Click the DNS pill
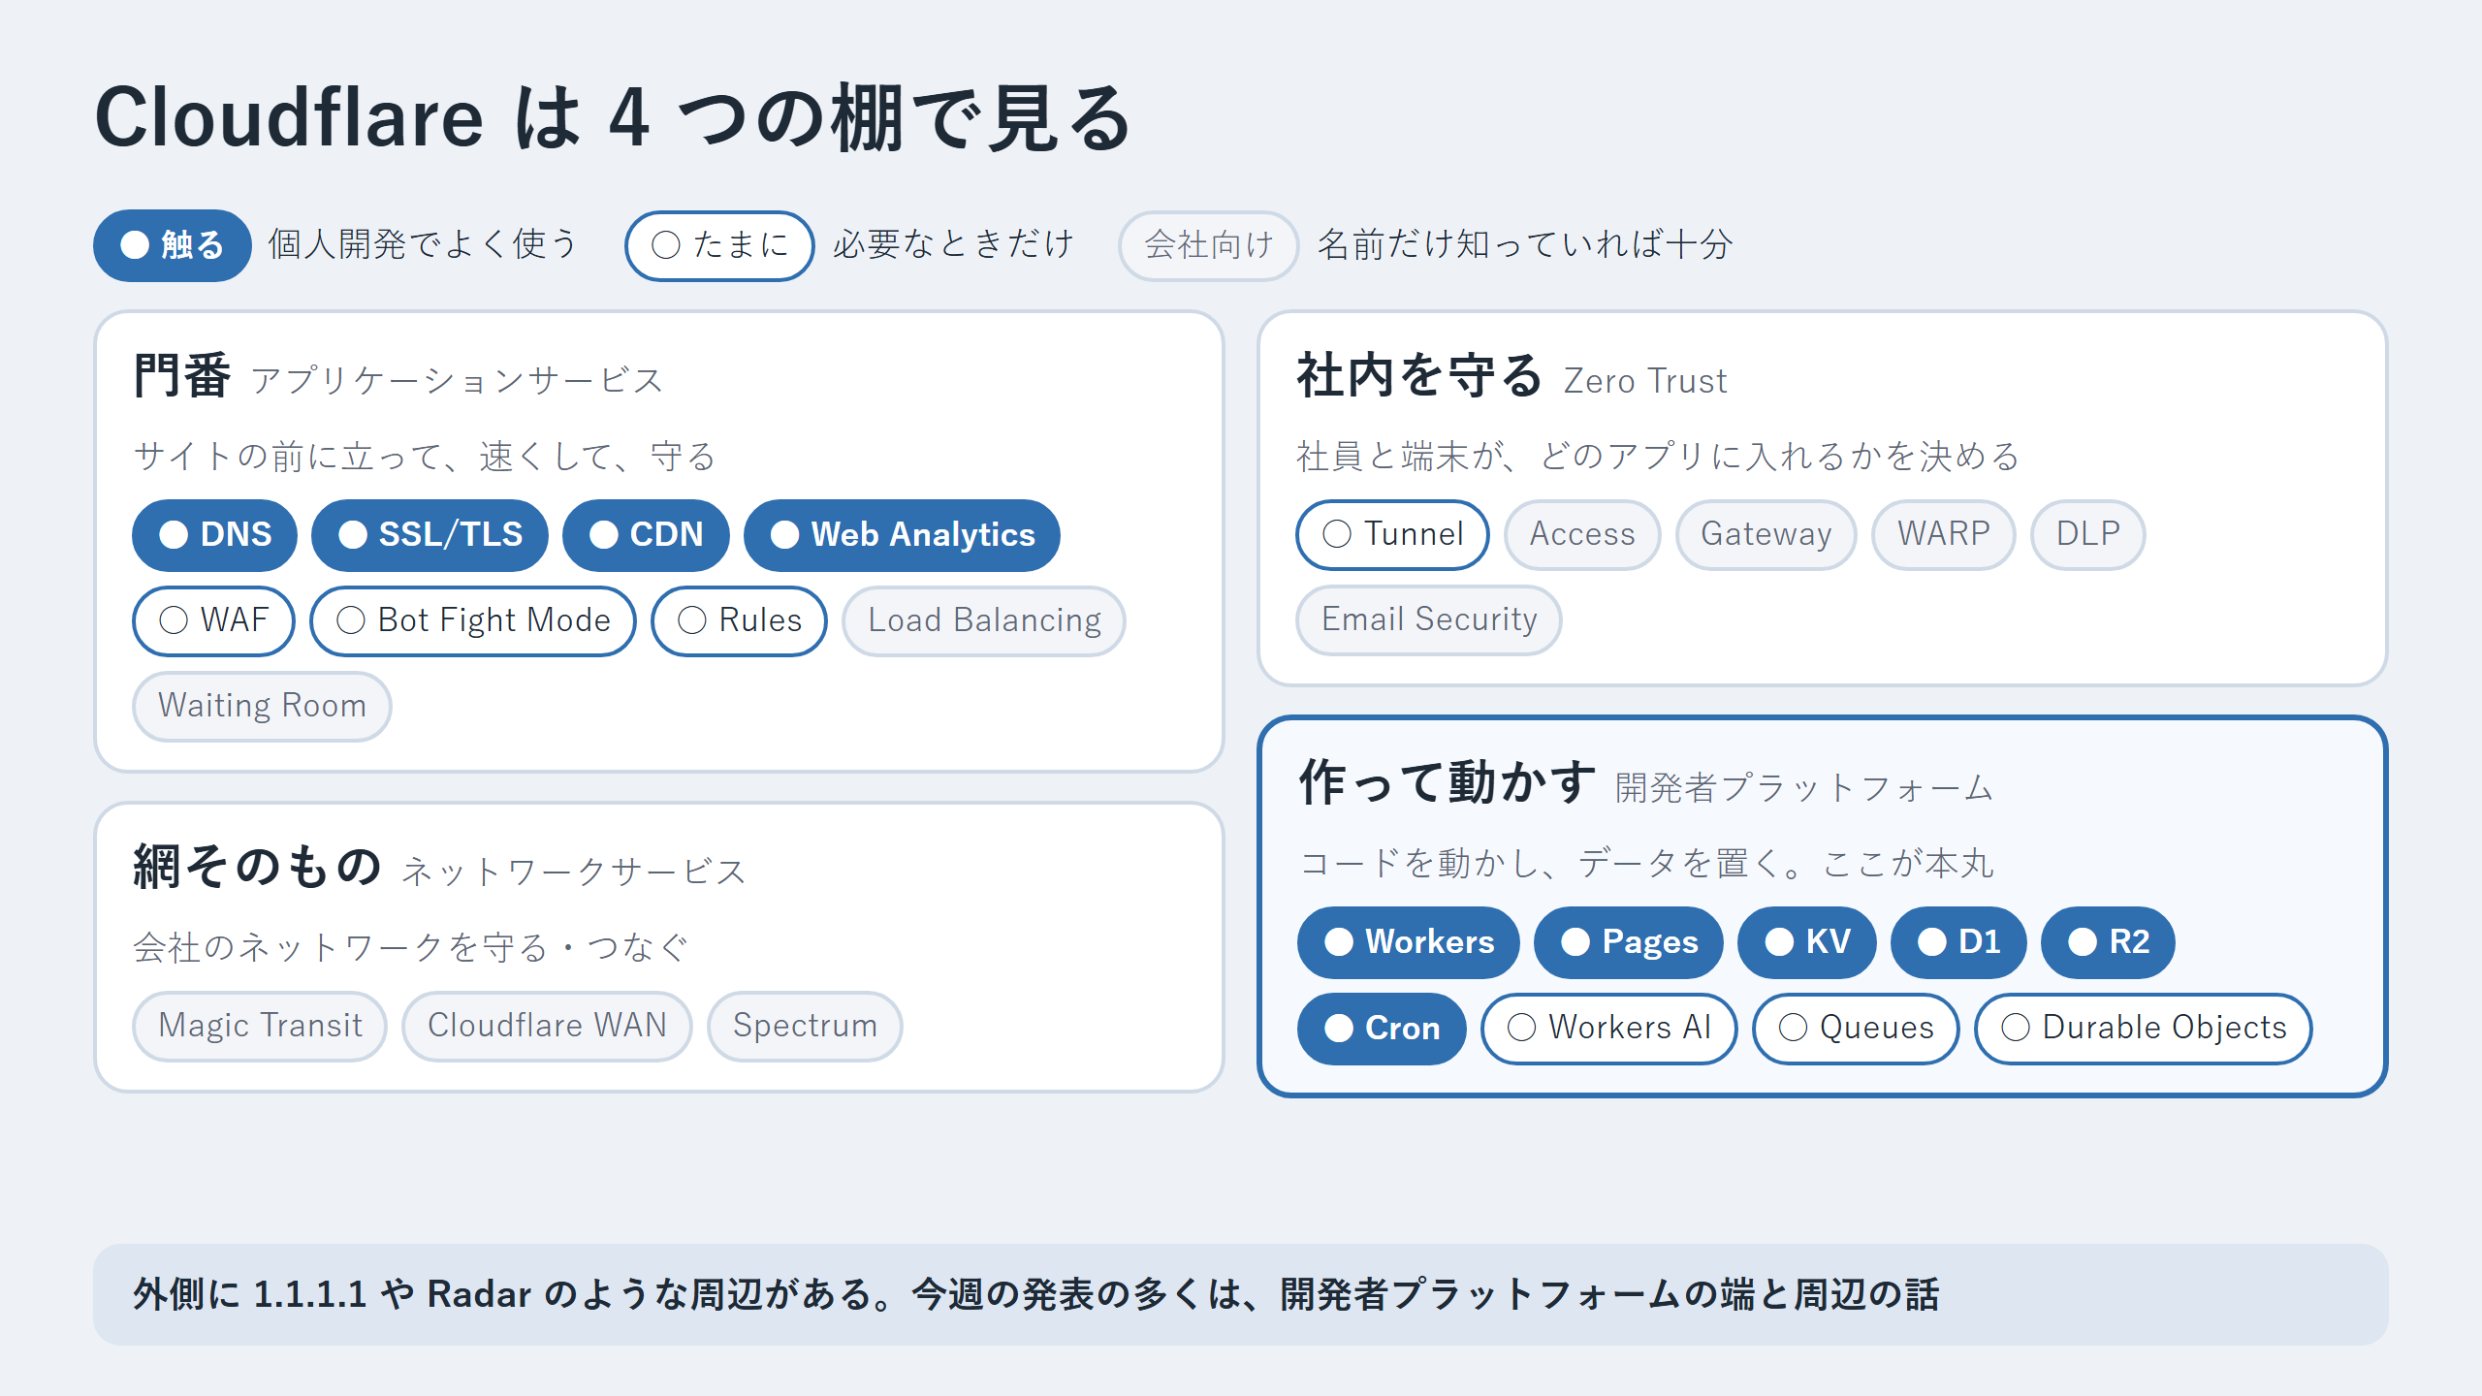The width and height of the screenshot is (2482, 1396). tap(214, 535)
